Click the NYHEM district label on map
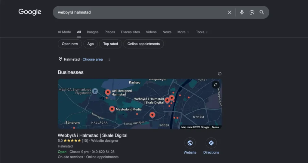Viewport: 308px width, 163px height. [x=199, y=117]
